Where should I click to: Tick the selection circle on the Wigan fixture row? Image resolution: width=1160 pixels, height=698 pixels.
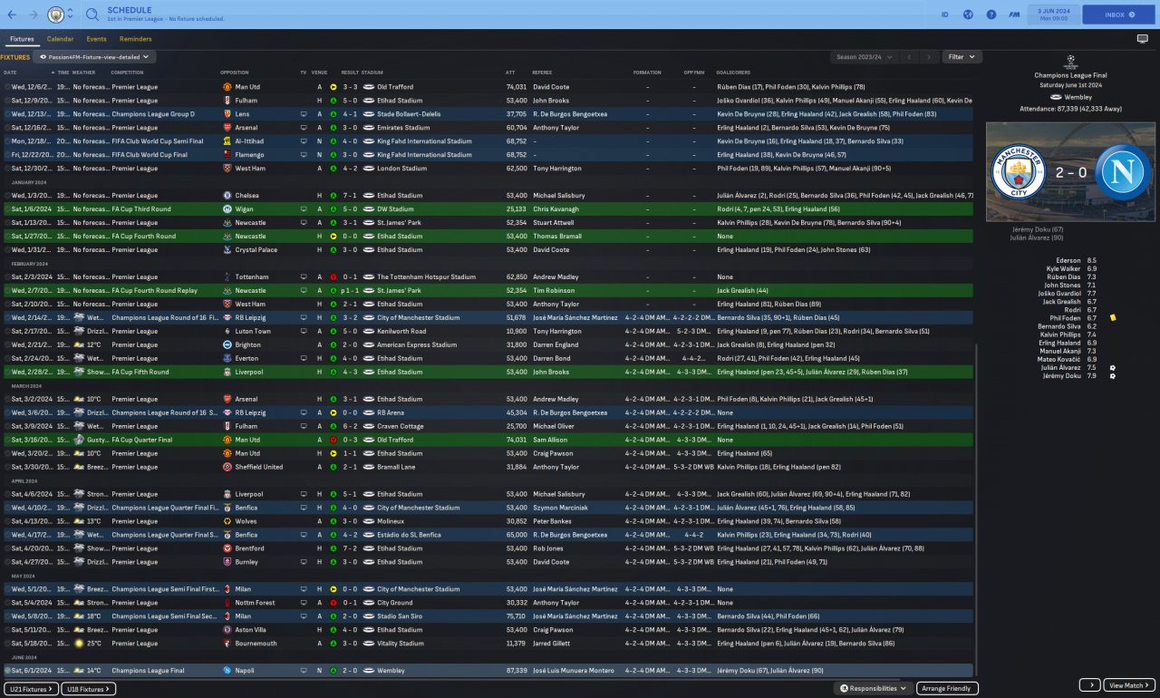tap(7, 209)
